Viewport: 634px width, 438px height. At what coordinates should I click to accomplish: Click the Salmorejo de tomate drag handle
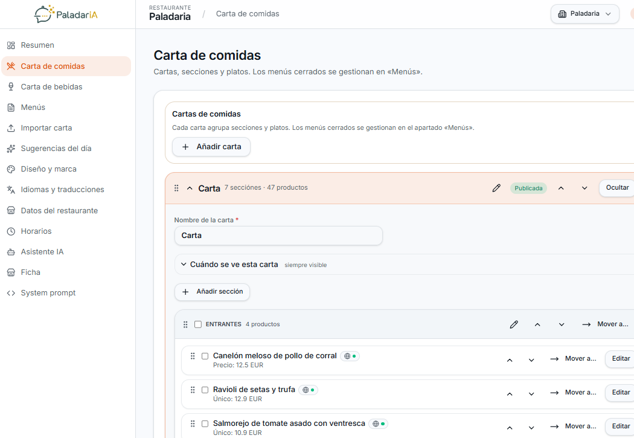tap(193, 424)
